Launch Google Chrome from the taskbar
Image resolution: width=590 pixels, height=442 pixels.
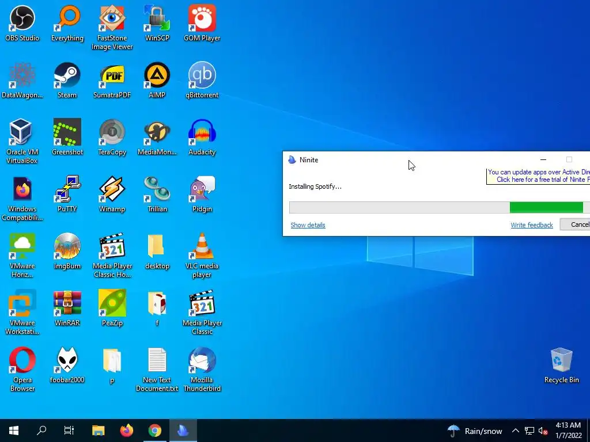coord(154,430)
